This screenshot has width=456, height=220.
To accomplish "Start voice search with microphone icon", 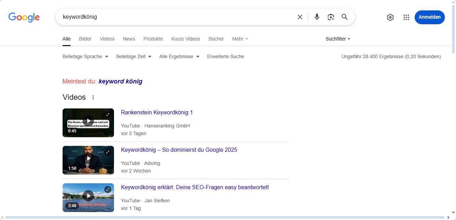I will tap(317, 17).
